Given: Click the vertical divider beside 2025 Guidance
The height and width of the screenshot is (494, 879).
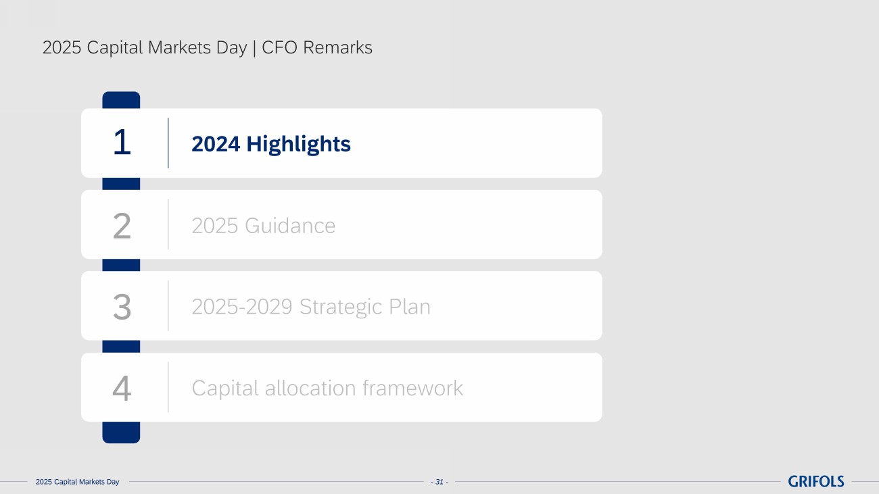Looking at the screenshot, I should (168, 224).
